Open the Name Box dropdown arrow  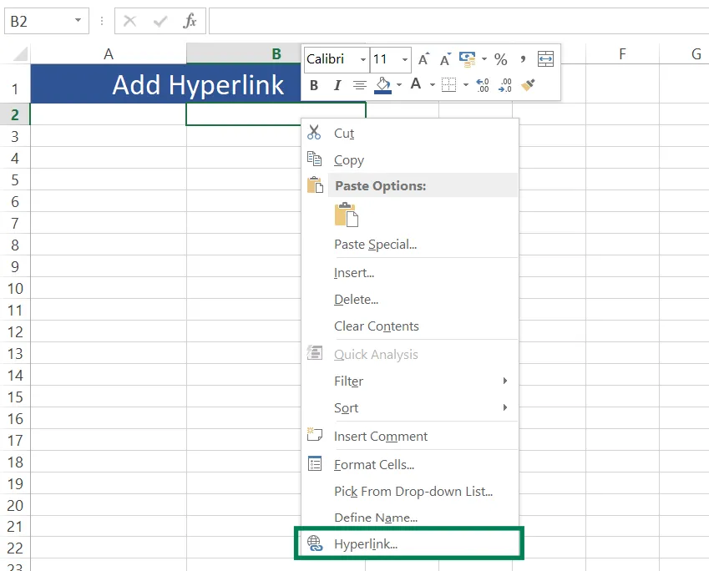(x=78, y=20)
